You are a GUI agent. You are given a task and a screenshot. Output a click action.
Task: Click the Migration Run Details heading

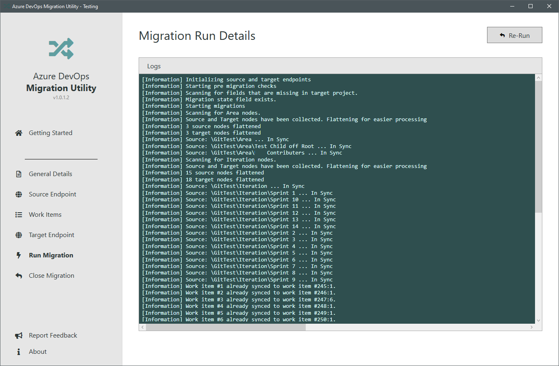pos(197,36)
